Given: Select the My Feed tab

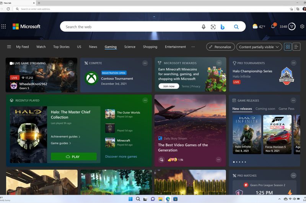Looking at the screenshot, I should pyautogui.click(x=23, y=46).
